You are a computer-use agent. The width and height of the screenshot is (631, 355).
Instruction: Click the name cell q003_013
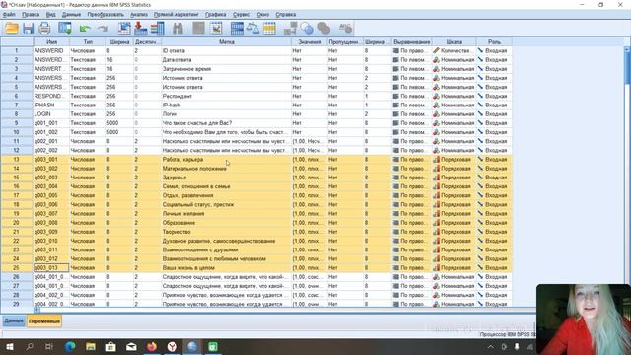tap(51, 267)
